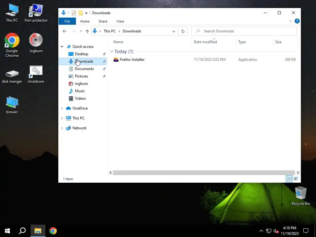Sort by Name column header

point(118,42)
